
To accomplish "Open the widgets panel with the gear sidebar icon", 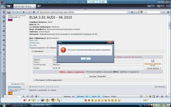I will 4,17.
